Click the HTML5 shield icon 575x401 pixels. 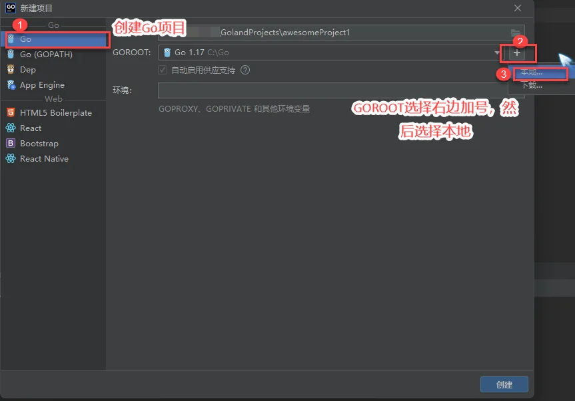[x=11, y=112]
